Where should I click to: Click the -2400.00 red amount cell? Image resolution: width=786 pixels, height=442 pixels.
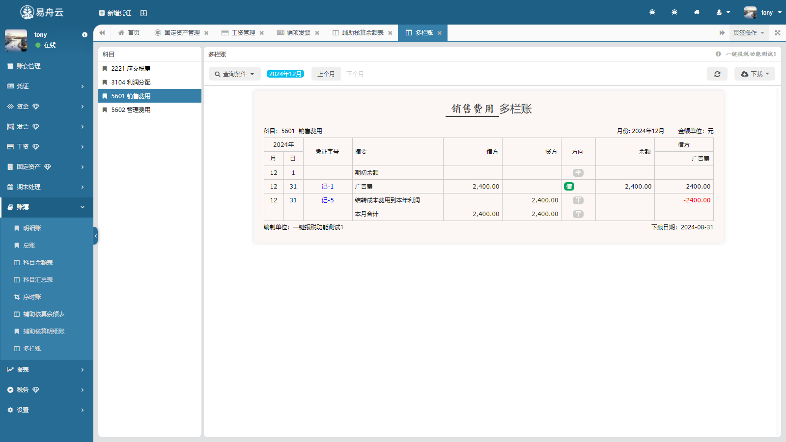(x=684, y=200)
